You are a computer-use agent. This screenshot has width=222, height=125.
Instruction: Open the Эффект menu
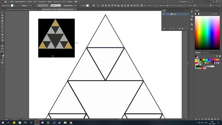[50, 2]
